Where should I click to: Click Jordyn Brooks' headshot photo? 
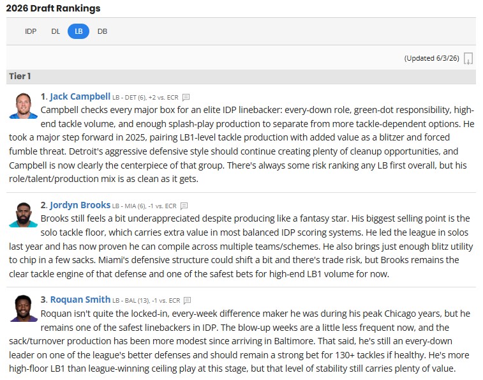[24, 215]
